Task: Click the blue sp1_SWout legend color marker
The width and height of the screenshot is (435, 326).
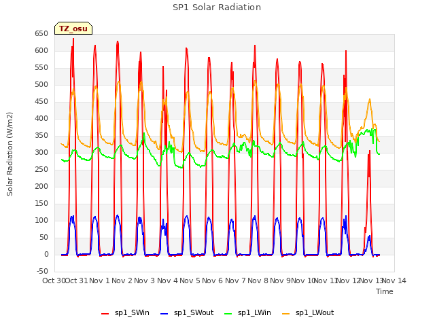Action: click(x=164, y=314)
